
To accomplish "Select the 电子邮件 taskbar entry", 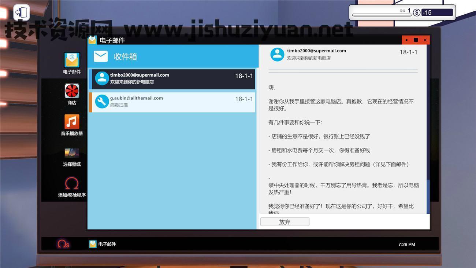I will tap(103, 244).
